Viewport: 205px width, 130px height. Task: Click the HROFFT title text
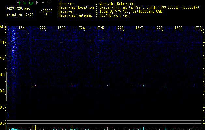click(33, 3)
